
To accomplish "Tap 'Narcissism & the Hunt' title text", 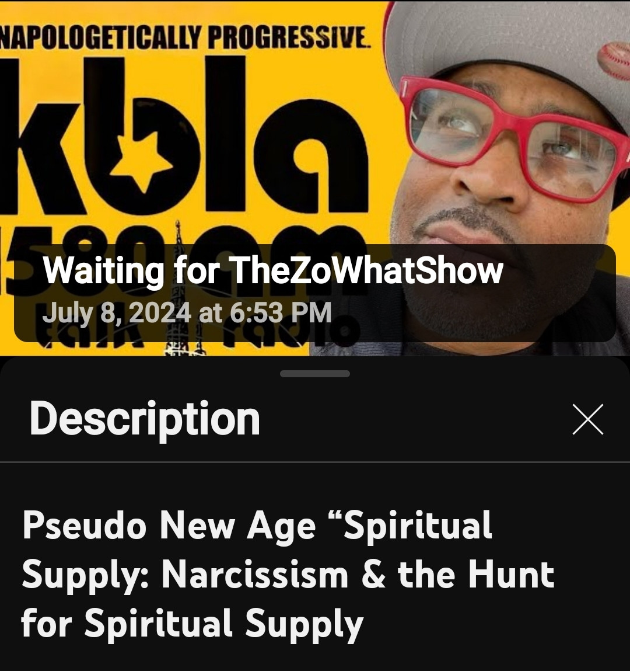I will (x=358, y=575).
